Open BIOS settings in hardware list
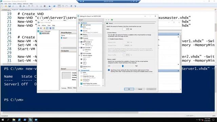The height and width of the screenshot is (122, 217). pos(84,27)
